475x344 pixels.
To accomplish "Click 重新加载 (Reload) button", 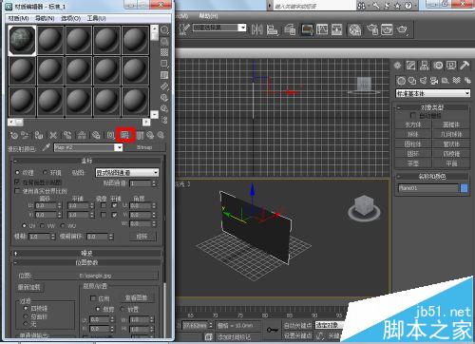I will 29,287.
